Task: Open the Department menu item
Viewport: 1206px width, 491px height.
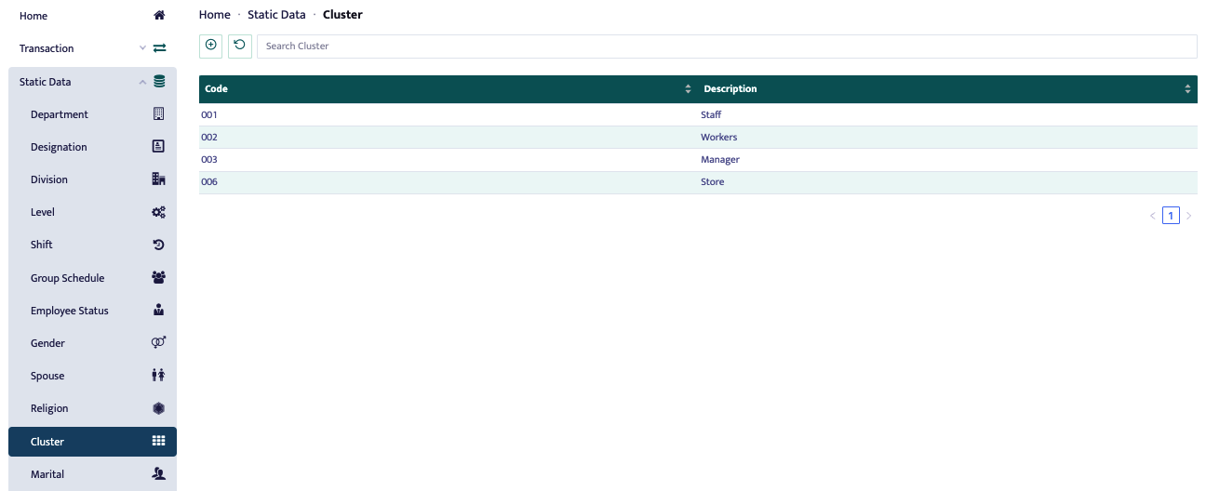Action: (x=92, y=114)
